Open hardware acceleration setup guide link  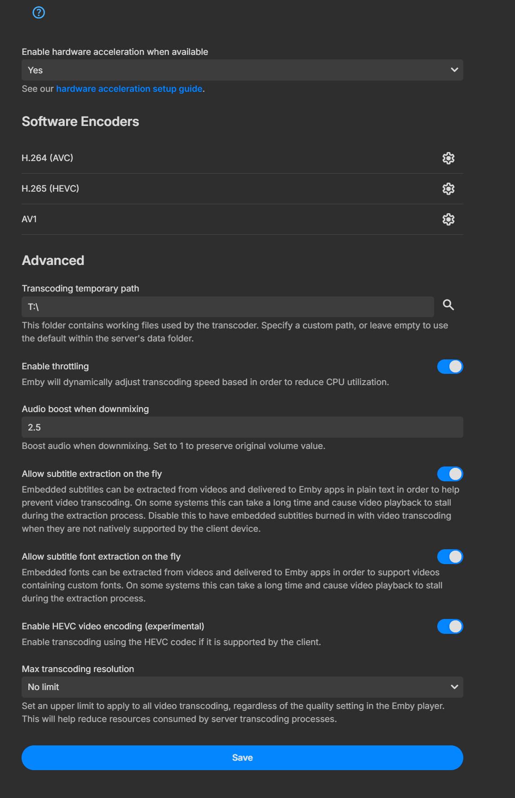pos(129,89)
